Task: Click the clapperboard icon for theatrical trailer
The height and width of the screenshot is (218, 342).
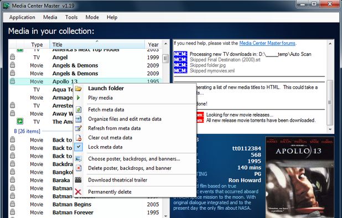Action: click(78, 180)
